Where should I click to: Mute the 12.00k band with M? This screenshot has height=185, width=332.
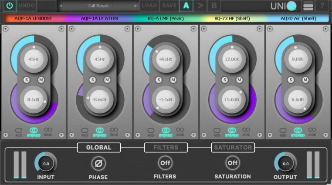click(239, 80)
